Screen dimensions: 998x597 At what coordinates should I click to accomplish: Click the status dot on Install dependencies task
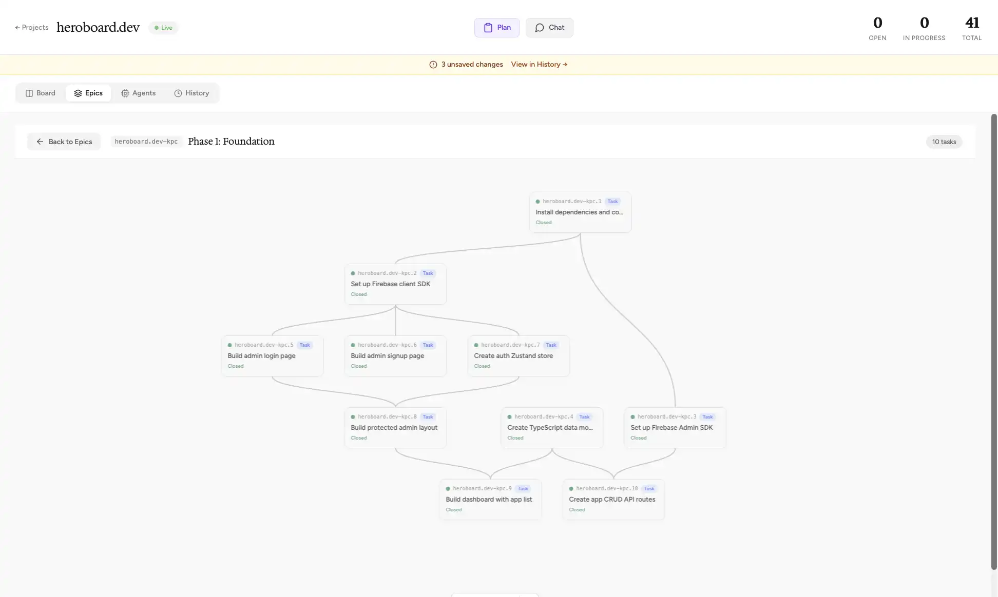coord(538,202)
